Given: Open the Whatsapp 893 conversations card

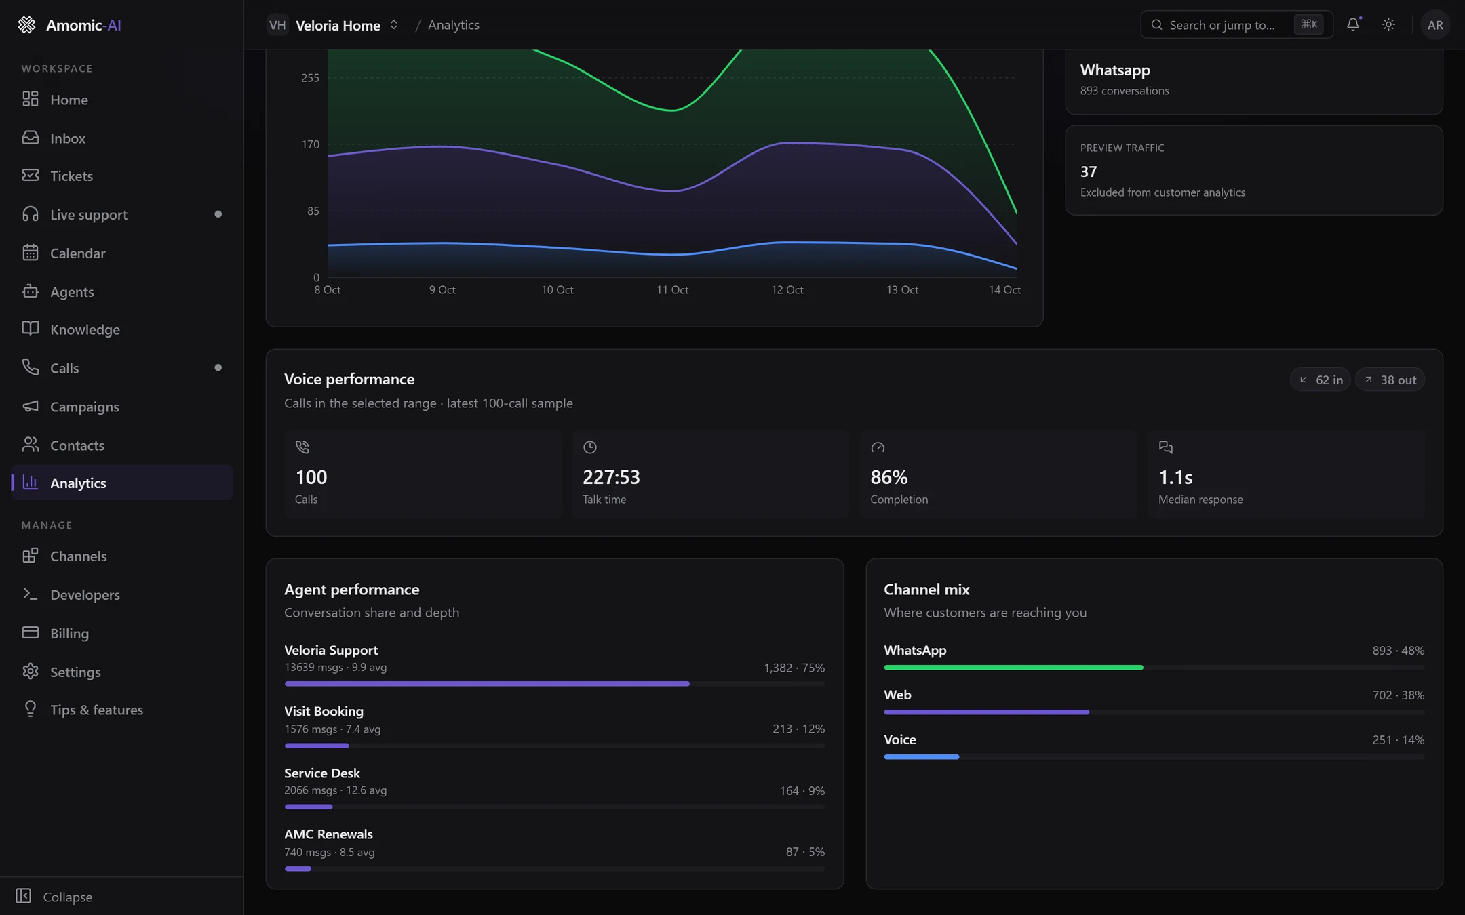Looking at the screenshot, I should point(1253,81).
